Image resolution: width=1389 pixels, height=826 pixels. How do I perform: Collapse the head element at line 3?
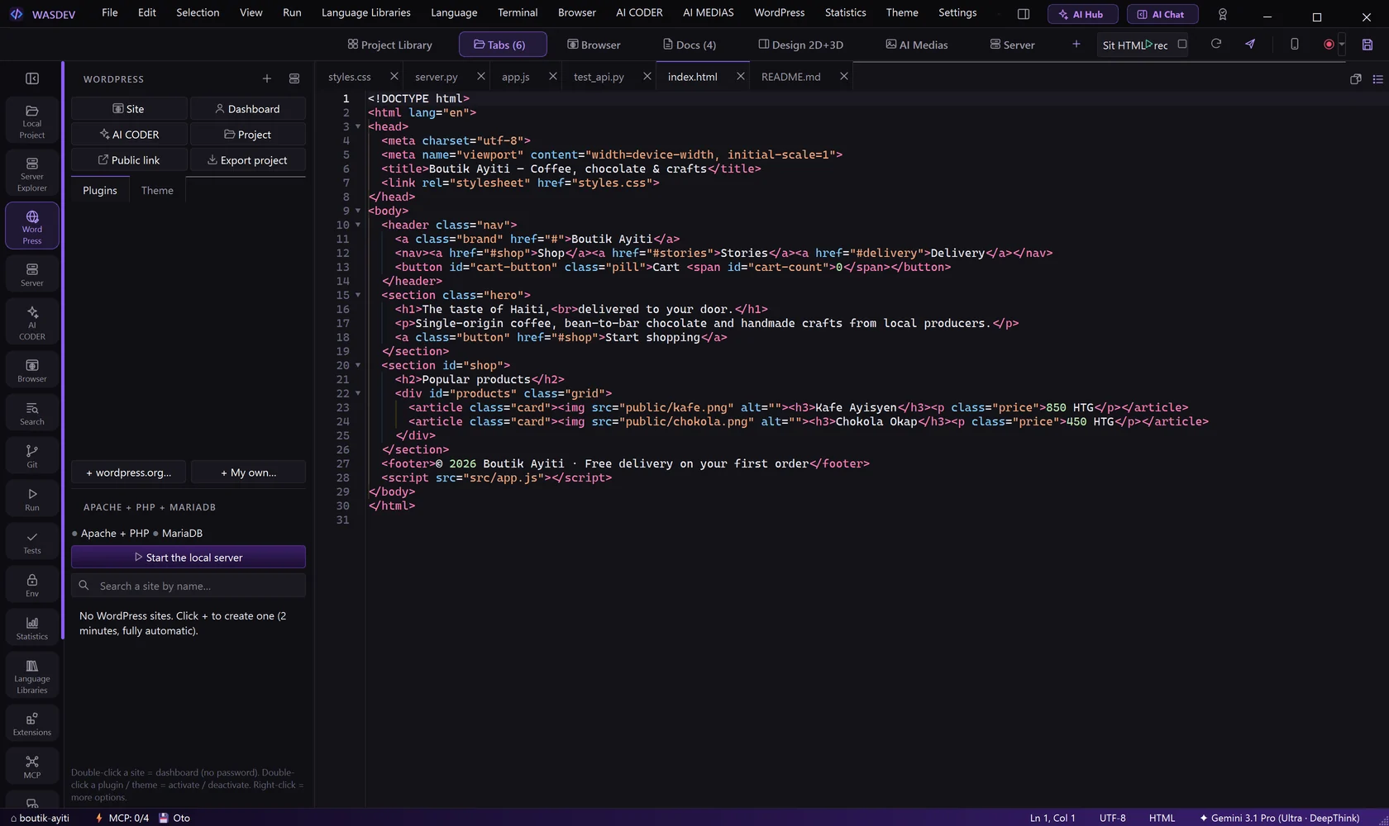tap(358, 126)
